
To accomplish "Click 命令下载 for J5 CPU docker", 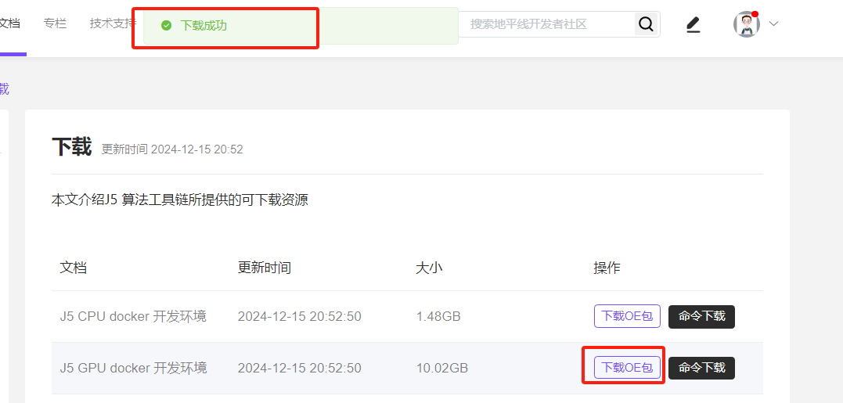I will (x=701, y=316).
